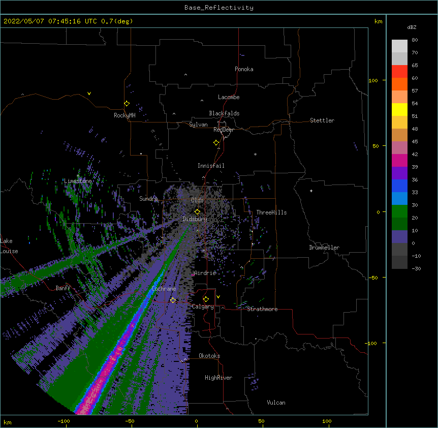Pick the light gray 80–70 dBZ swatch

click(x=399, y=46)
